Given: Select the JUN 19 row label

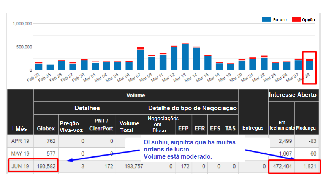Looking at the screenshot, I should (21, 167).
